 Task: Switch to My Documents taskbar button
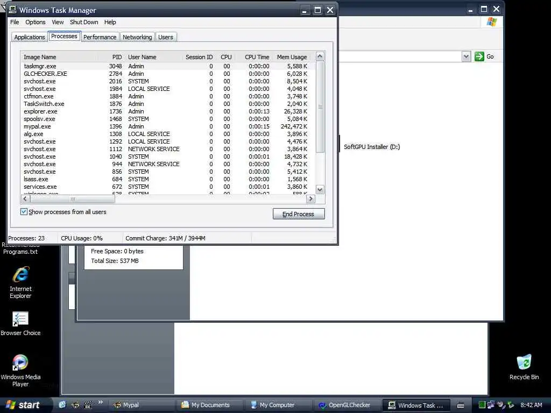210,405
